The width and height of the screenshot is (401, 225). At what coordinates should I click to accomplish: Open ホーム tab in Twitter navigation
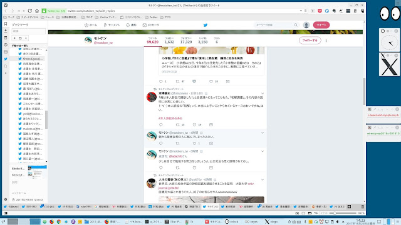(91, 25)
